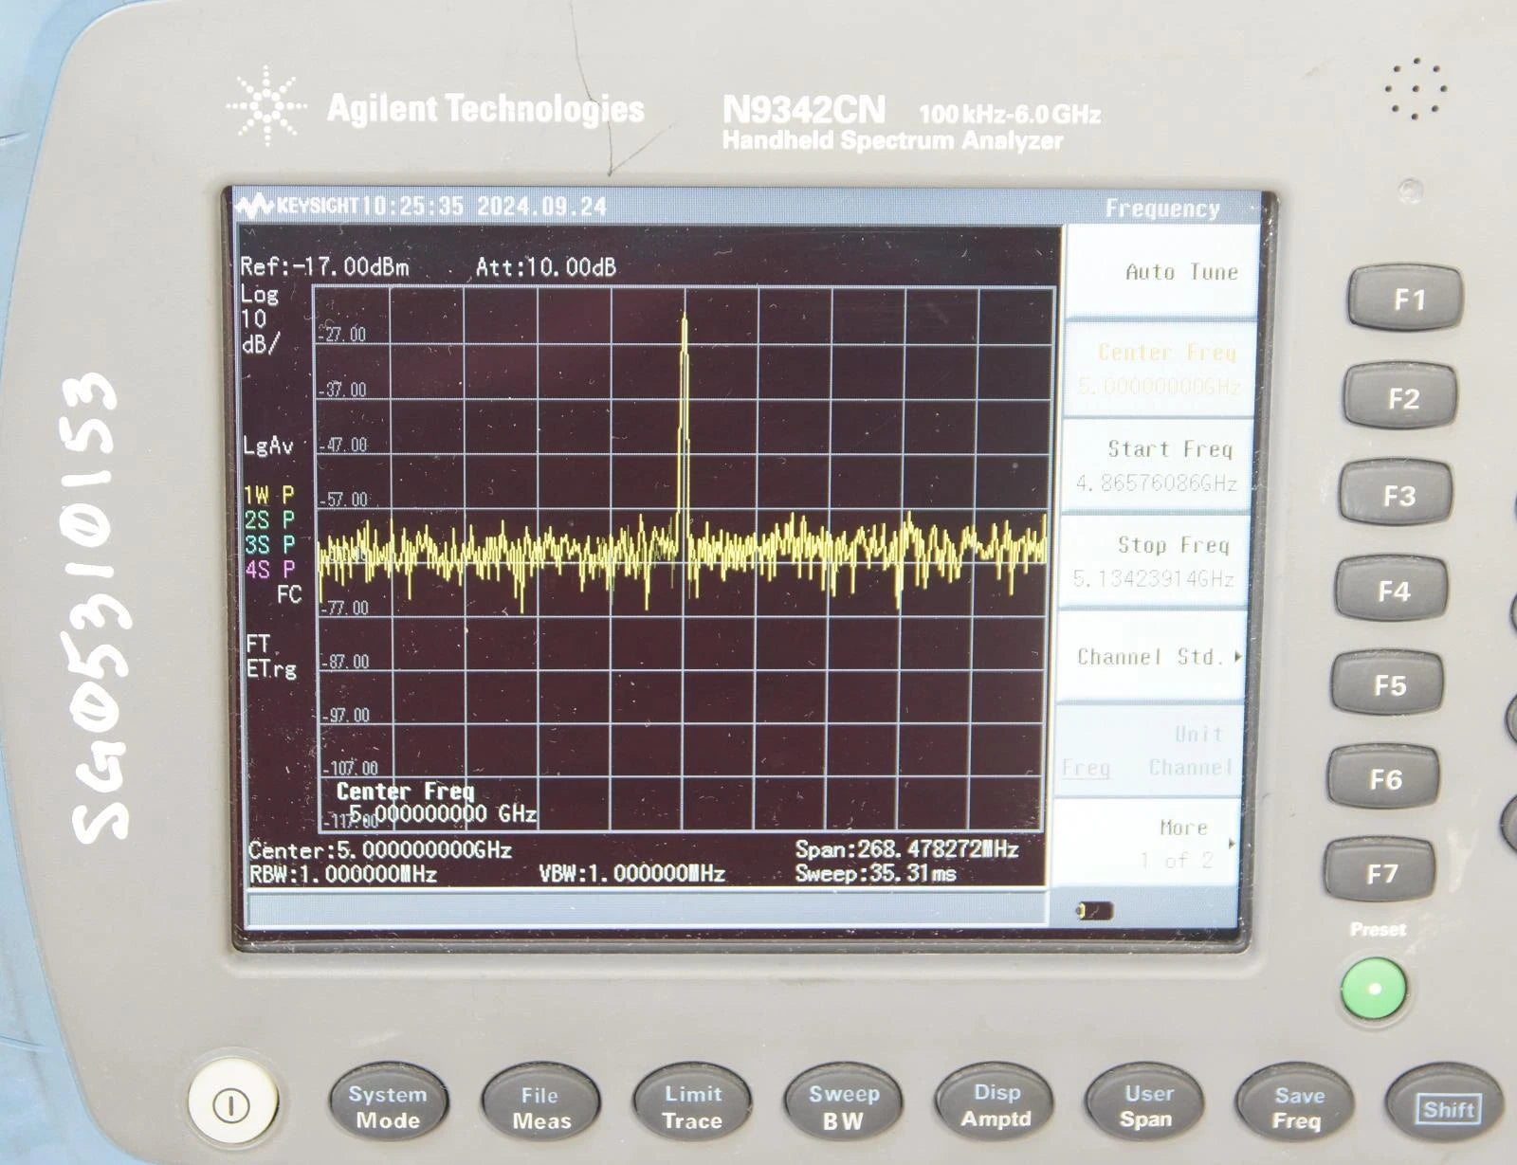Click the -107.00 graticule label
This screenshot has height=1165, width=1517.
(353, 768)
